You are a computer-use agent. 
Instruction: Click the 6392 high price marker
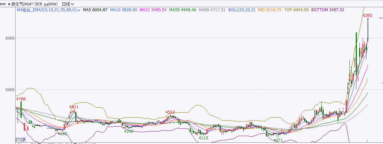click(367, 16)
